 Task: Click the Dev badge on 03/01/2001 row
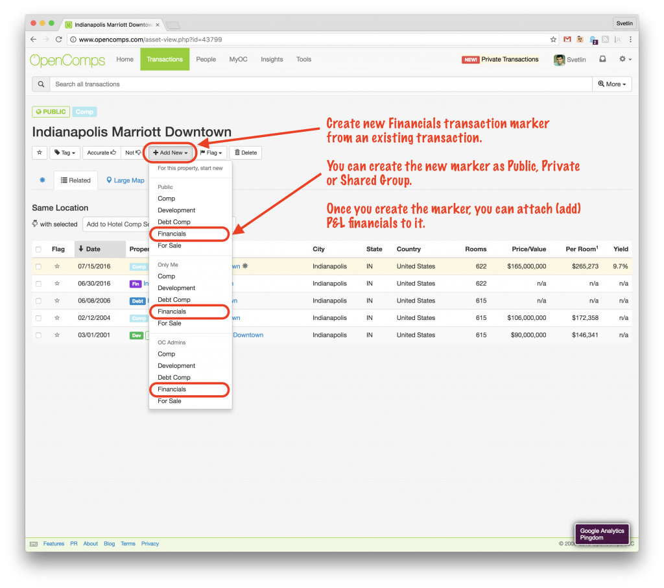[136, 336]
